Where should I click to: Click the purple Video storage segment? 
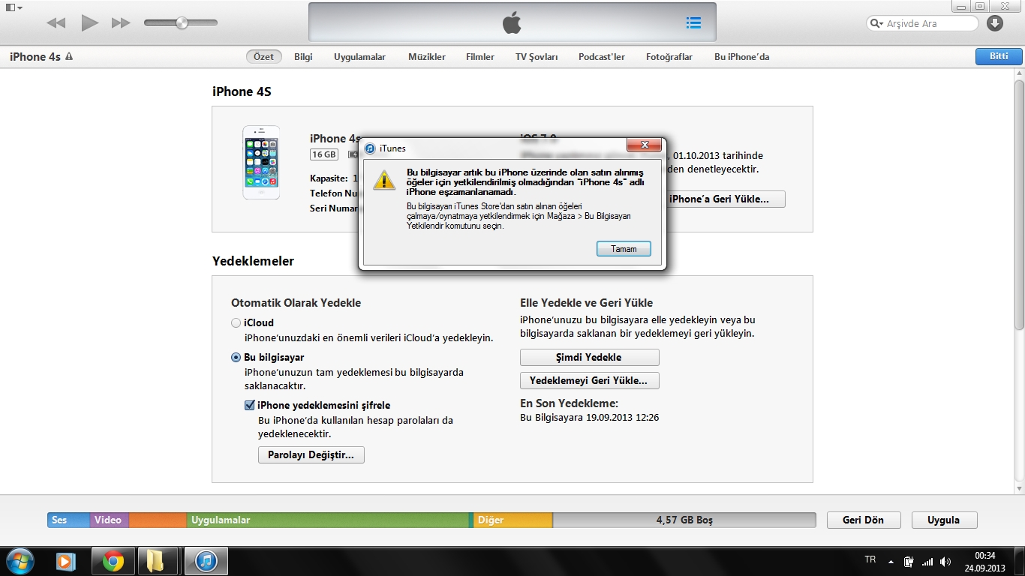click(109, 520)
